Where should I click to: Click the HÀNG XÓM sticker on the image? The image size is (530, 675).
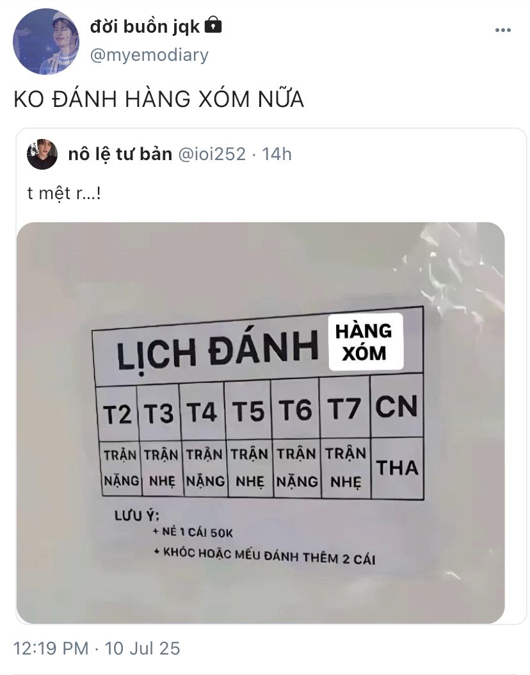coord(365,342)
